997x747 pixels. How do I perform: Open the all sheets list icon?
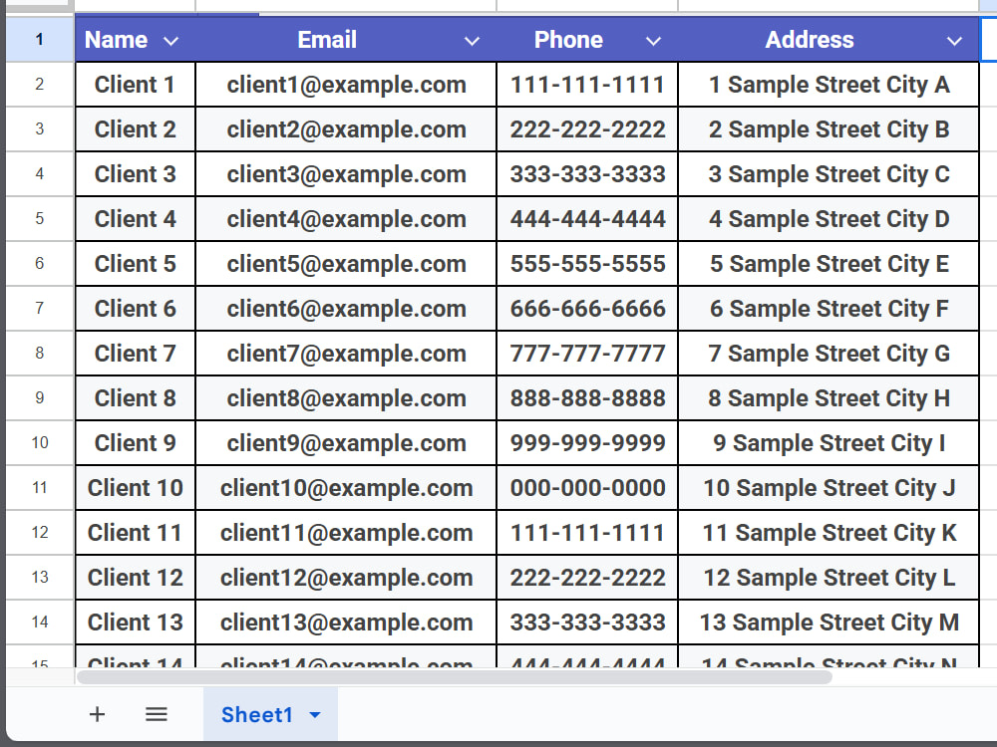pyautogui.click(x=156, y=714)
